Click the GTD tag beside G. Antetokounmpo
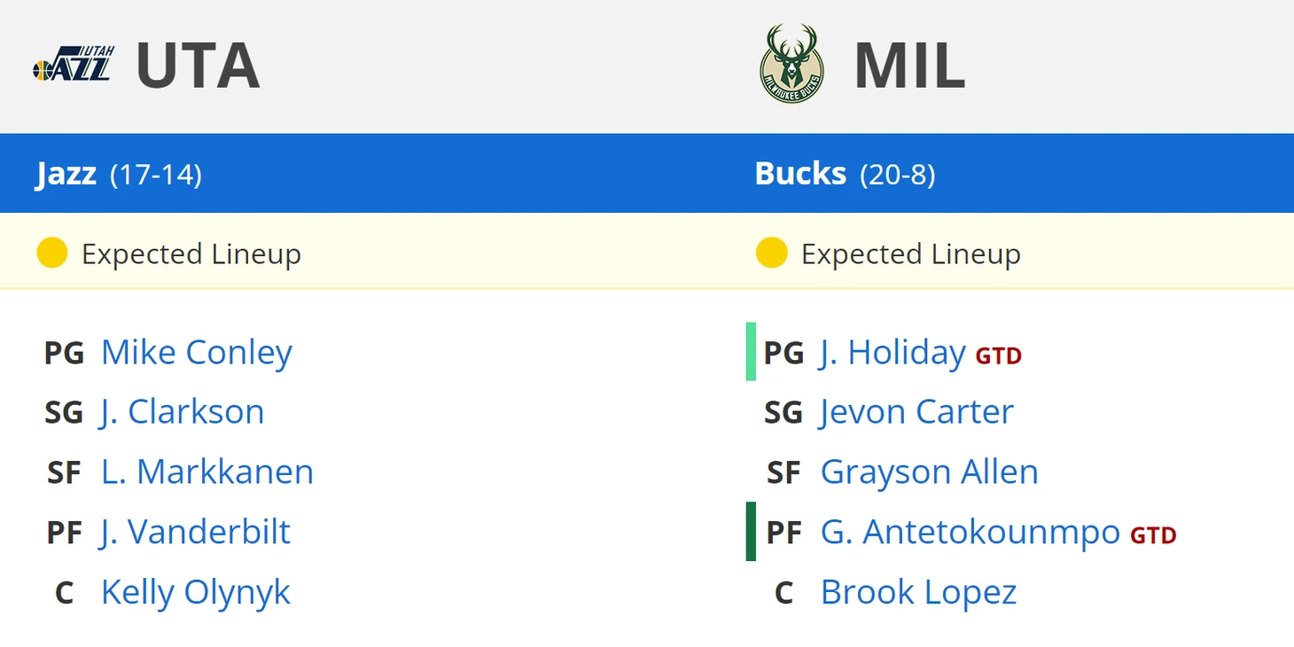1294x647 pixels. pos(1153,535)
